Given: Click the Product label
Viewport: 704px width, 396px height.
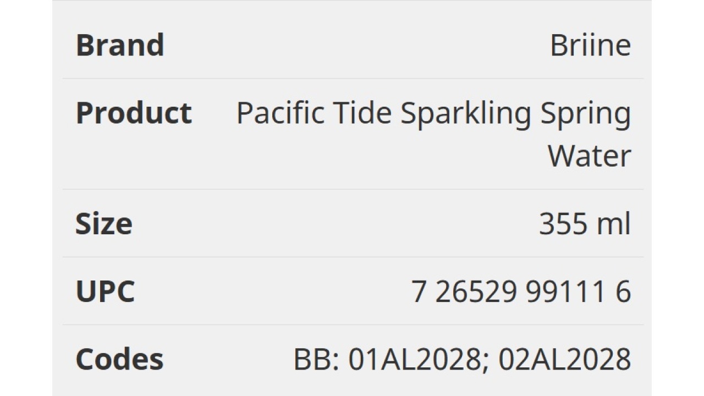Looking at the screenshot, I should pos(134,113).
